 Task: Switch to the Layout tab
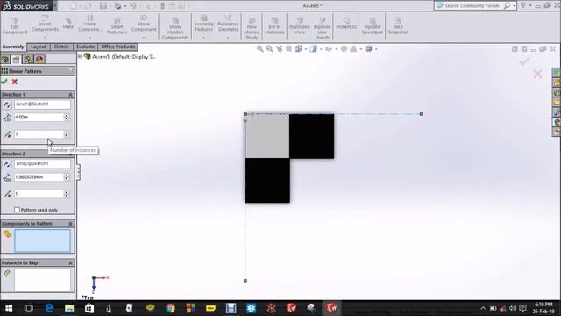click(x=39, y=47)
